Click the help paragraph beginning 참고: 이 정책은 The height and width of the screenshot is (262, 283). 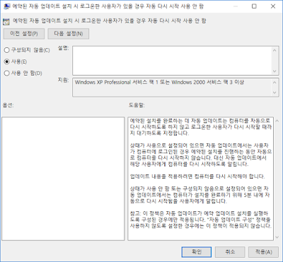coord(200,220)
